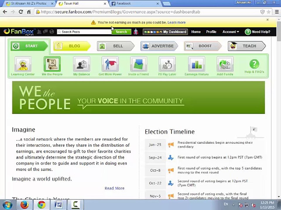281x210 pixels.
Task: Switch to the TEACH tab
Action: 246,46
